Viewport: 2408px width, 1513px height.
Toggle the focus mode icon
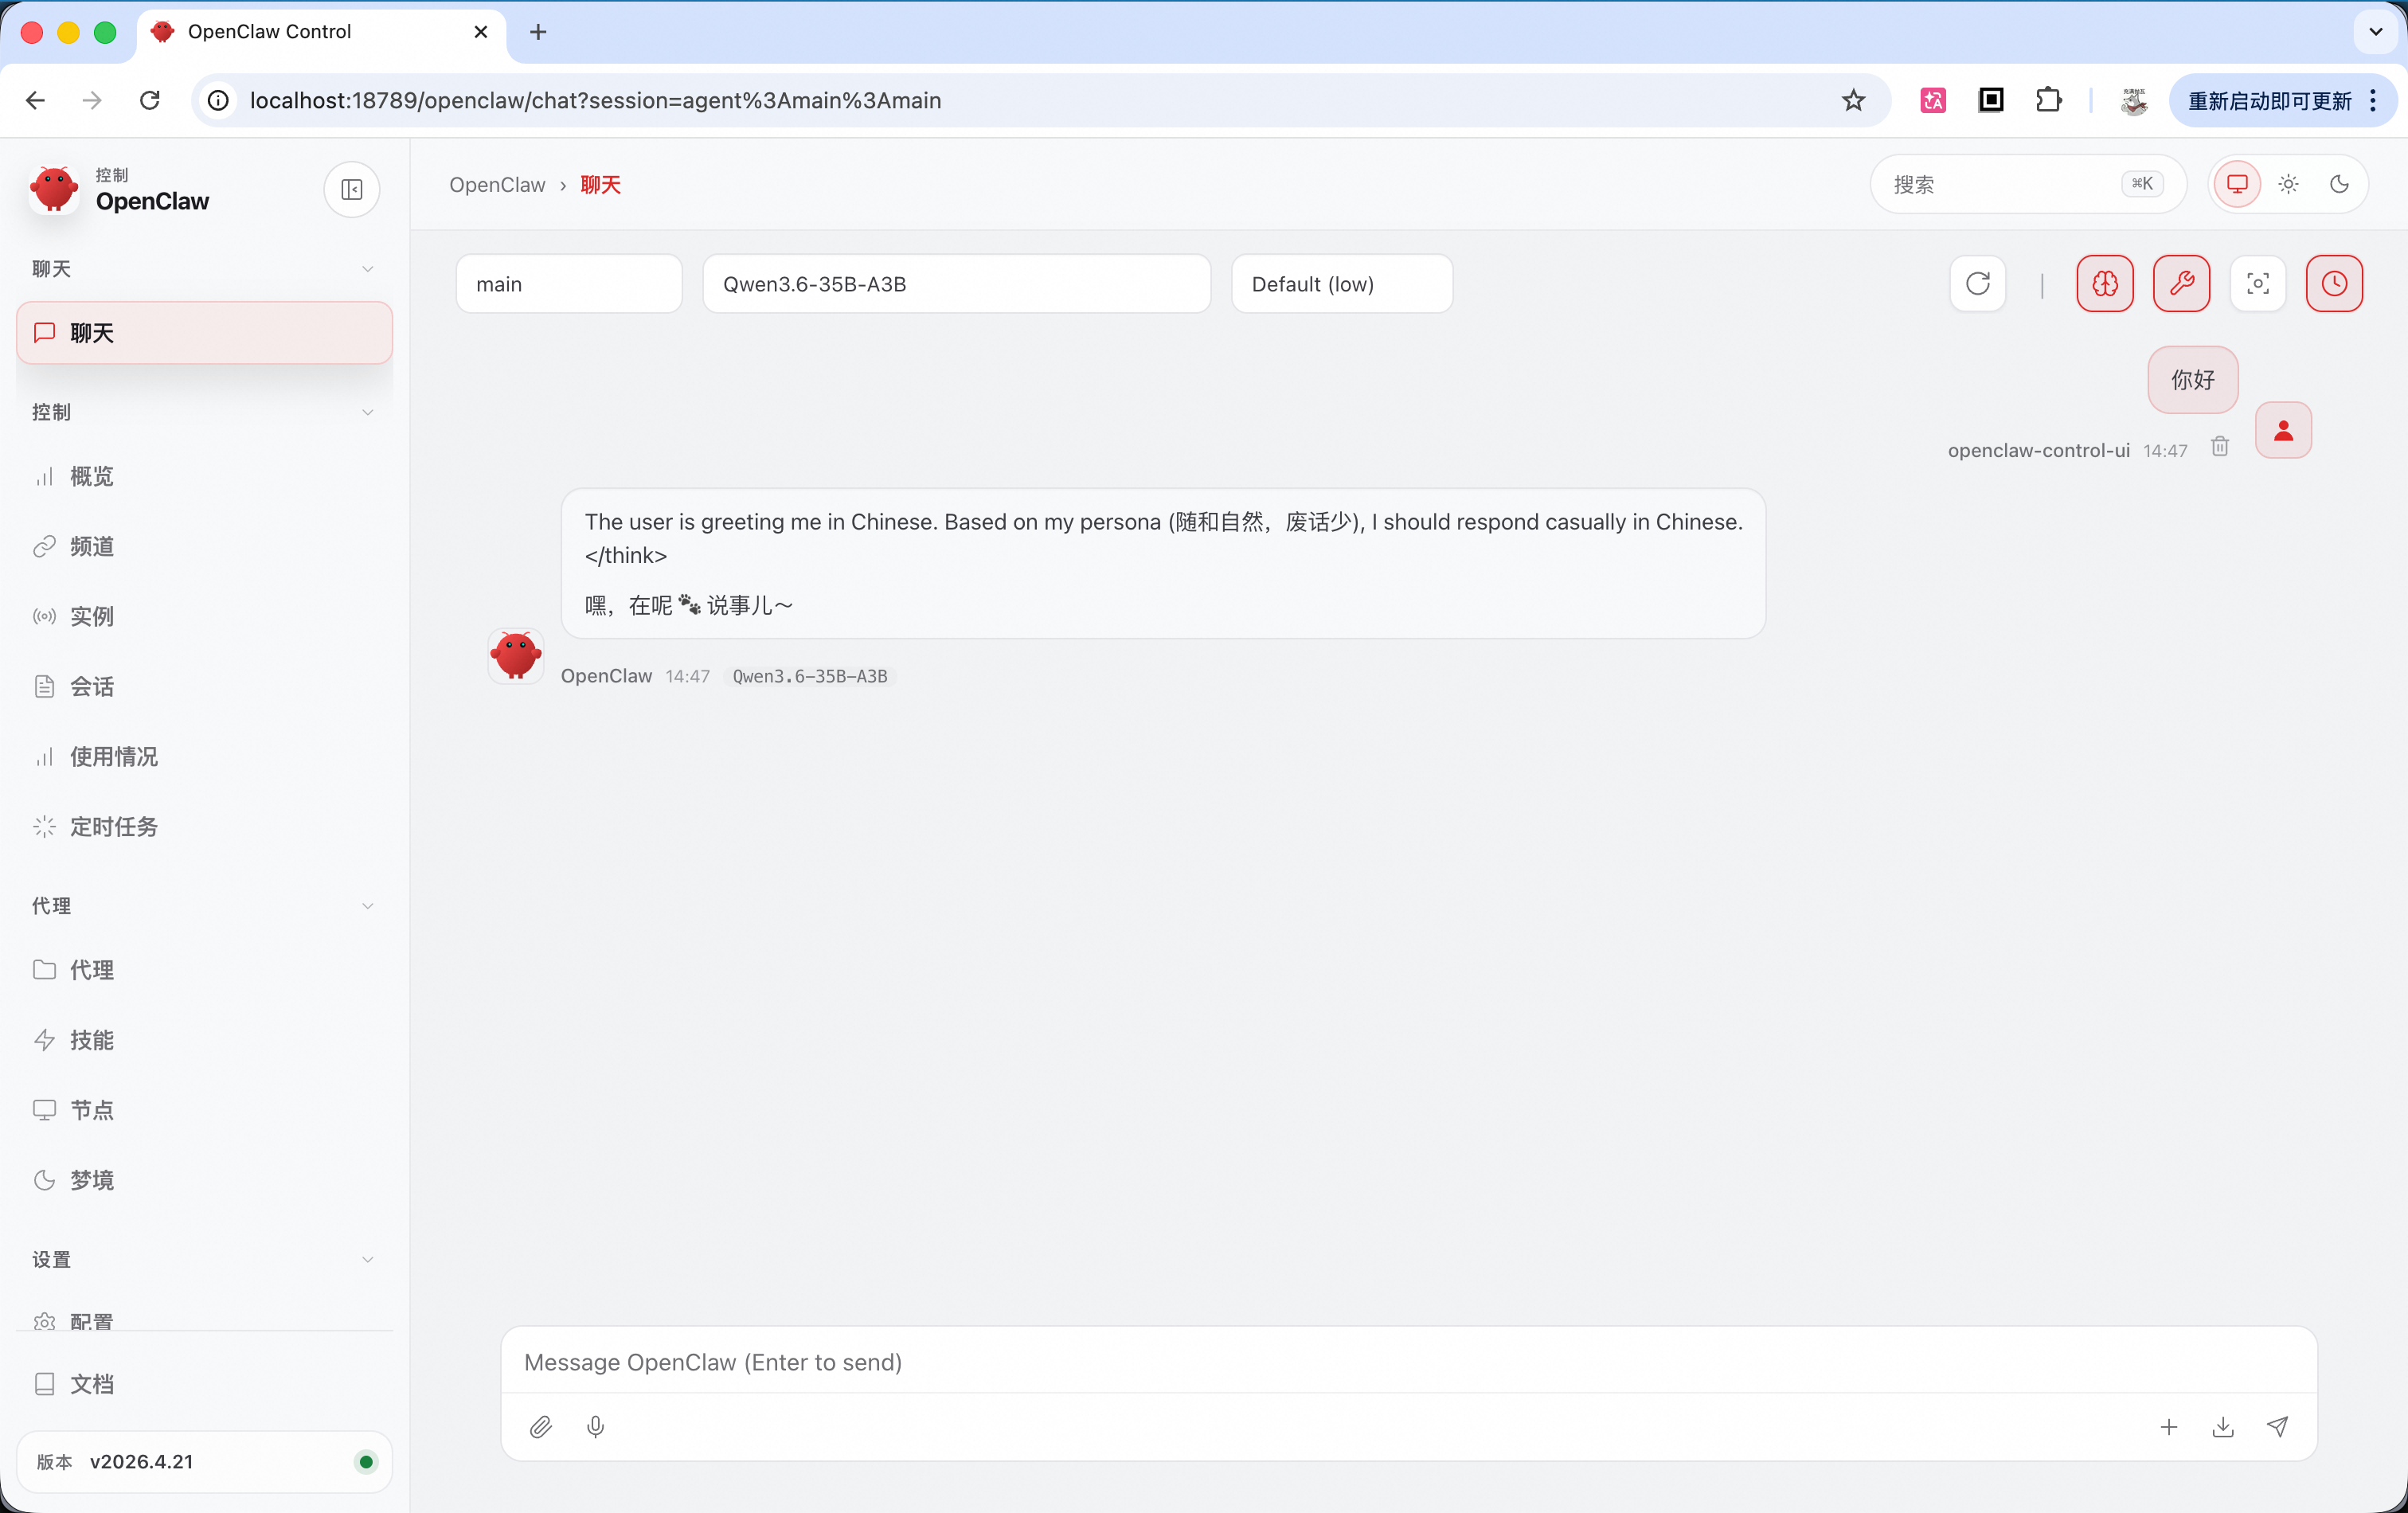point(2257,284)
